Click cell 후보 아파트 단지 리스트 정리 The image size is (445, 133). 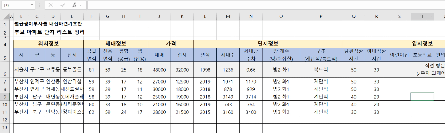49,32
